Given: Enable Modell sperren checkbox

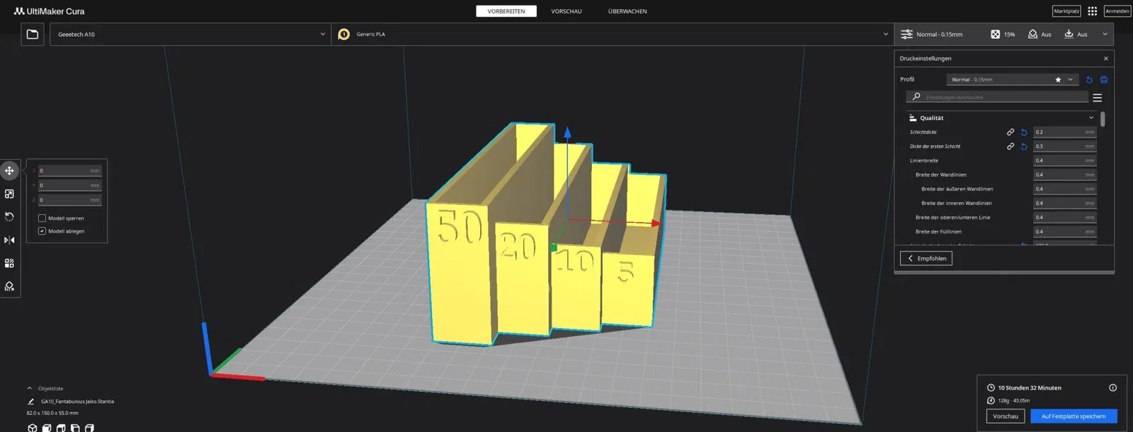Looking at the screenshot, I should (42, 218).
